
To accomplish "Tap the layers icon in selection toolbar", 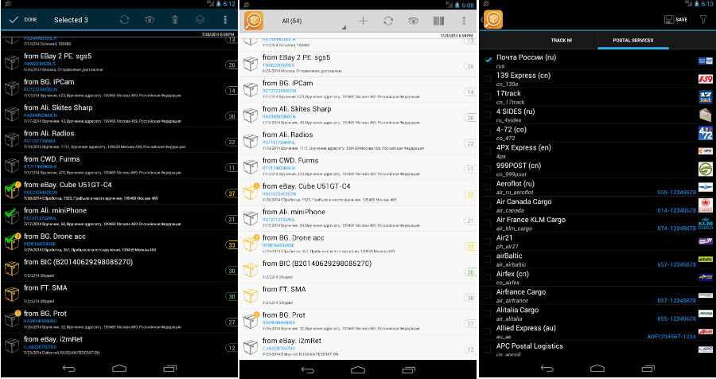I will click(x=200, y=19).
